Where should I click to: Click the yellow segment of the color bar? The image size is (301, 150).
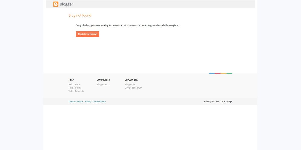[x=223, y=73]
